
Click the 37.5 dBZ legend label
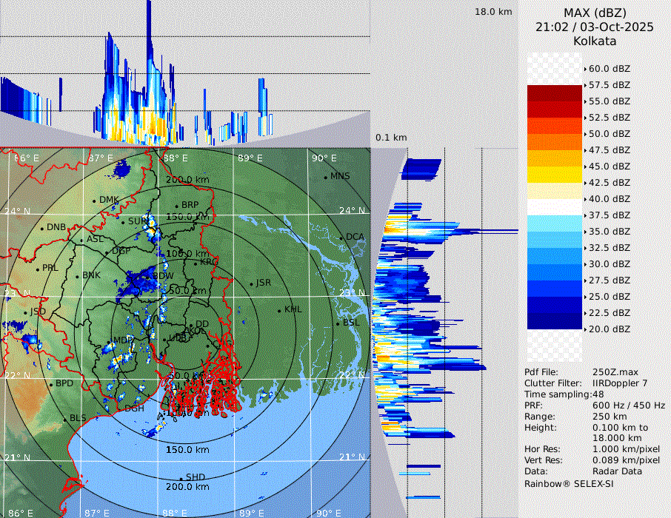click(609, 215)
